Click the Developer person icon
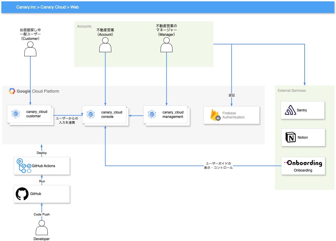 [x=42, y=228]
